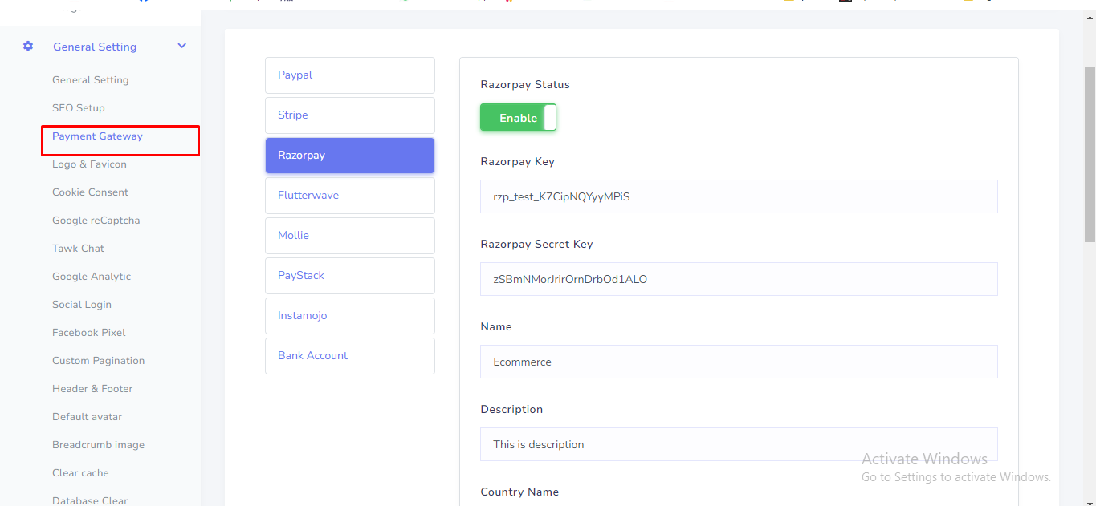The width and height of the screenshot is (1096, 506).
Task: Show the Bank Account tab
Action: point(349,356)
